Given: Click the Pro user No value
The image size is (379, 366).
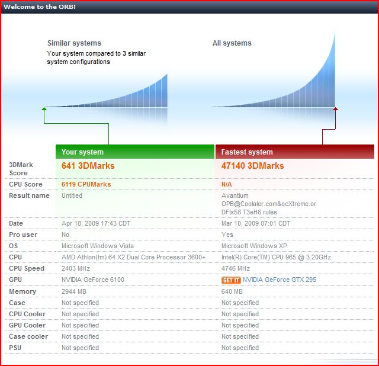Looking at the screenshot, I should click(x=65, y=235).
